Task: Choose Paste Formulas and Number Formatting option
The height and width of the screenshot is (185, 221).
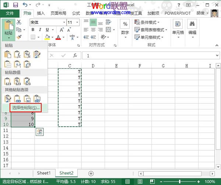Action: tap(27, 54)
